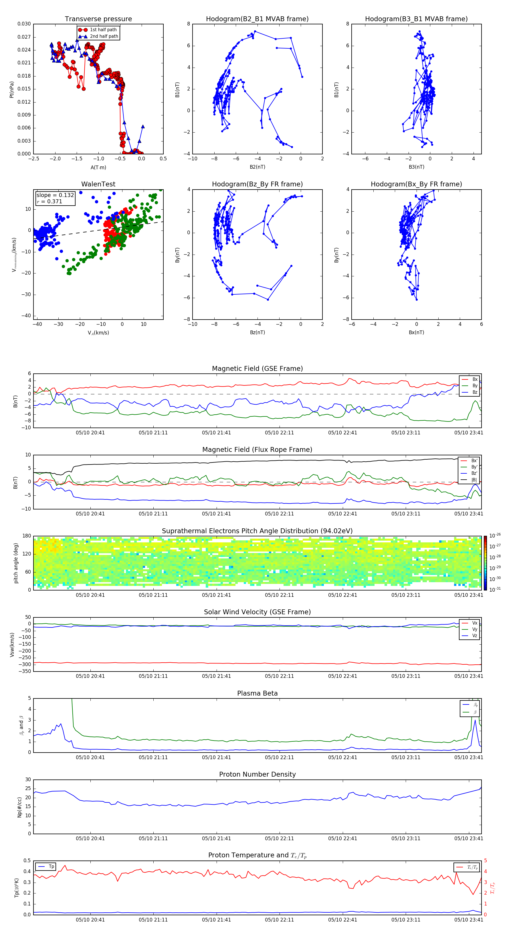Click the "Bx(nT)" x-axis label
The width and height of the screenshot is (515, 945).
pos(416,332)
